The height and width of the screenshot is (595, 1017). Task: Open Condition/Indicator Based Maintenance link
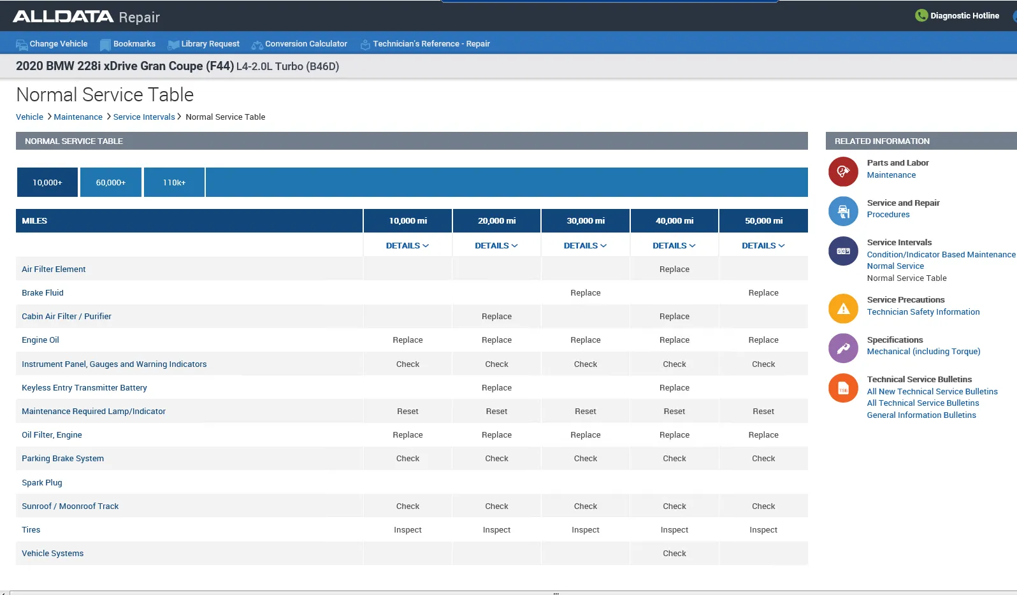click(941, 255)
